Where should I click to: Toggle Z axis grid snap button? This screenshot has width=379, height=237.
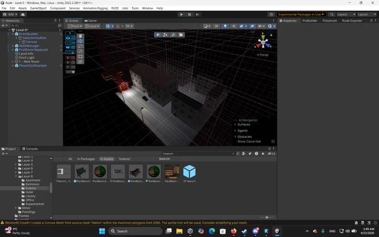(70, 67)
